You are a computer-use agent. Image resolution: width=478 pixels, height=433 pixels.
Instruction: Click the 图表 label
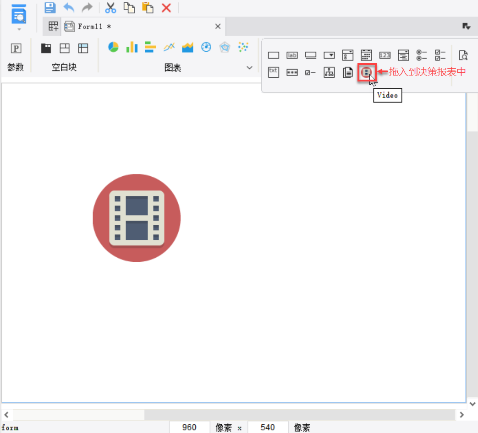[173, 68]
